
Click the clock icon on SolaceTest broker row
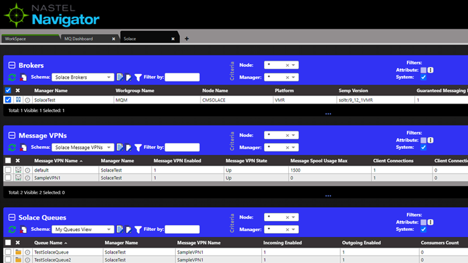[x=27, y=100]
